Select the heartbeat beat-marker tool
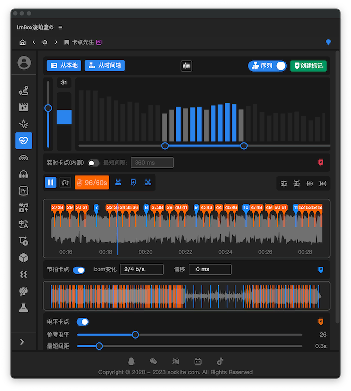The width and height of the screenshot is (351, 391). tap(24, 141)
